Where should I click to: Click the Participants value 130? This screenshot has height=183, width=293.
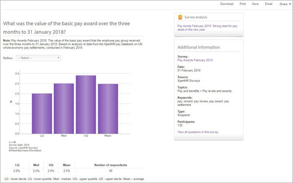pos(180,125)
